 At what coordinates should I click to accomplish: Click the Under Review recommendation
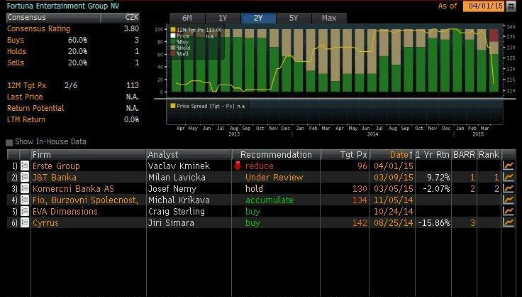(x=274, y=177)
